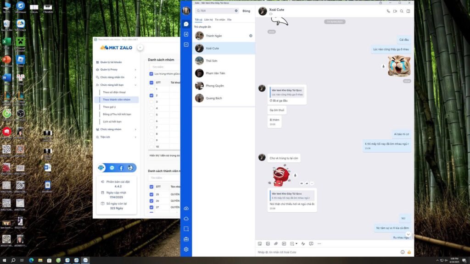Image resolution: width=470 pixels, height=264 pixels.
Task: Click the 'Đóng' button next to search
Action: tap(246, 11)
